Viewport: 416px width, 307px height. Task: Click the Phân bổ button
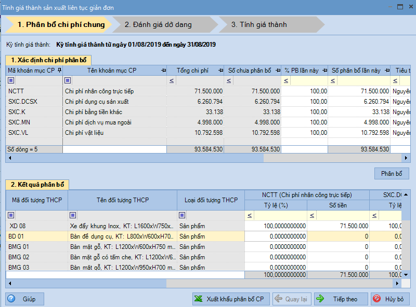click(x=391, y=173)
